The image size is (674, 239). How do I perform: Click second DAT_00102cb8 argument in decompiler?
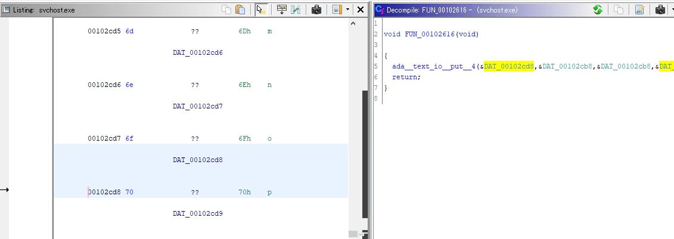pos(626,66)
